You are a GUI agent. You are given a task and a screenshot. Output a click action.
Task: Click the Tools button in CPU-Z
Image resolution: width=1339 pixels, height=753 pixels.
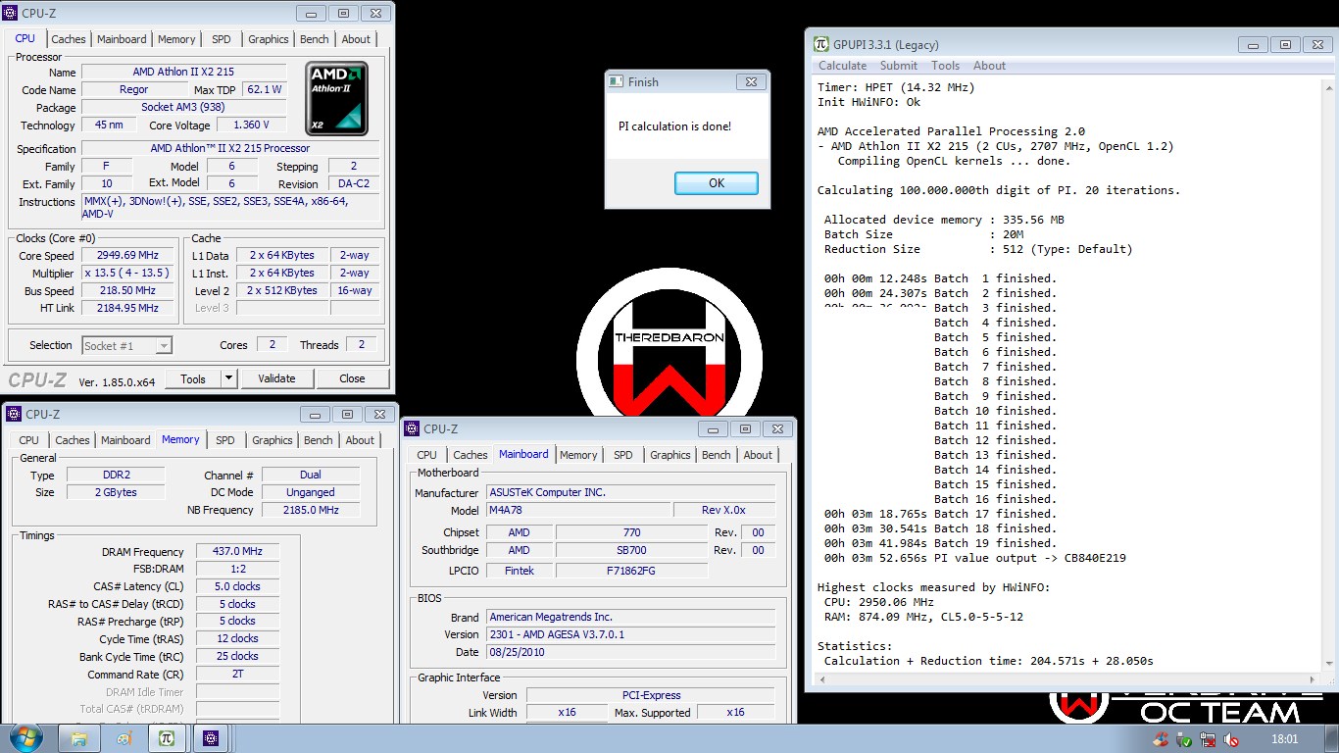pos(193,378)
